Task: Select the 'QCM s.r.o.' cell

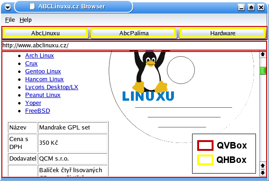Action: 73,159
